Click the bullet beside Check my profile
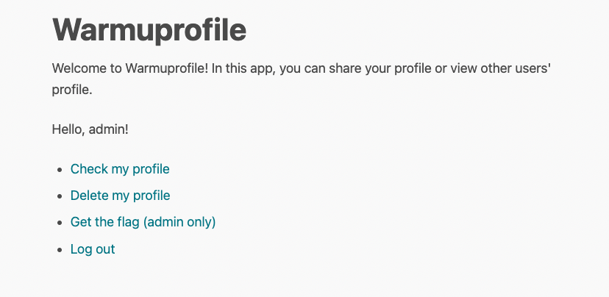The height and width of the screenshot is (297, 609). (x=60, y=170)
